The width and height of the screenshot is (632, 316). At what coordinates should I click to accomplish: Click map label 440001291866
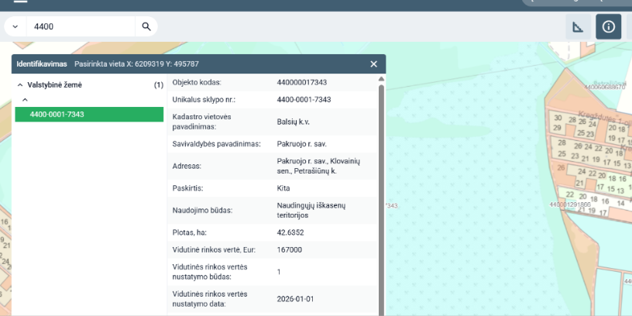point(570,204)
